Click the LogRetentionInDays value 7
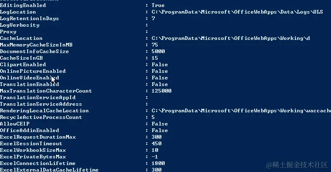This screenshot has width=331, height=172. click(154, 19)
